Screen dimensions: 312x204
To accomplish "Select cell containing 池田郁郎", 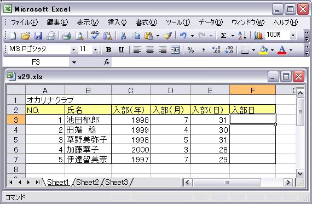I will pos(88,120).
